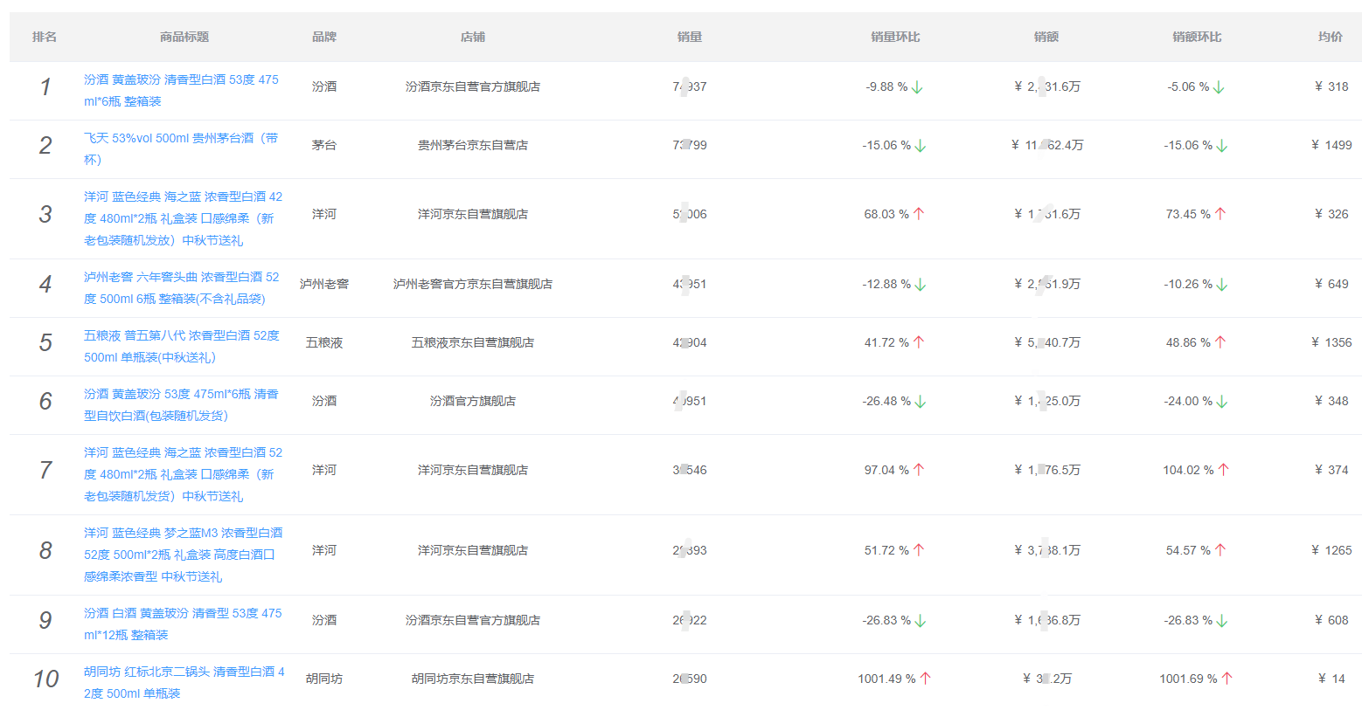Image resolution: width=1362 pixels, height=710 pixels.
Task: Open 泸州老窖 六年窖头曲 product link
Action: point(181,287)
